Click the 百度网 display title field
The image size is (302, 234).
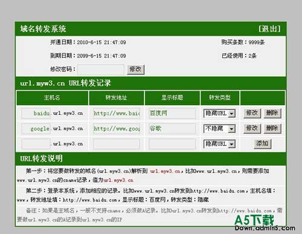pyautogui.click(x=172, y=114)
